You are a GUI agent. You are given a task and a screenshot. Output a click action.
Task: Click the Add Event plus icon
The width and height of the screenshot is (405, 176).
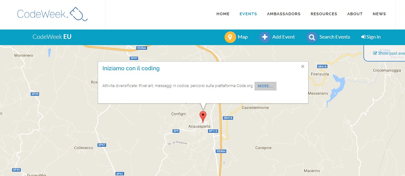[265, 37]
